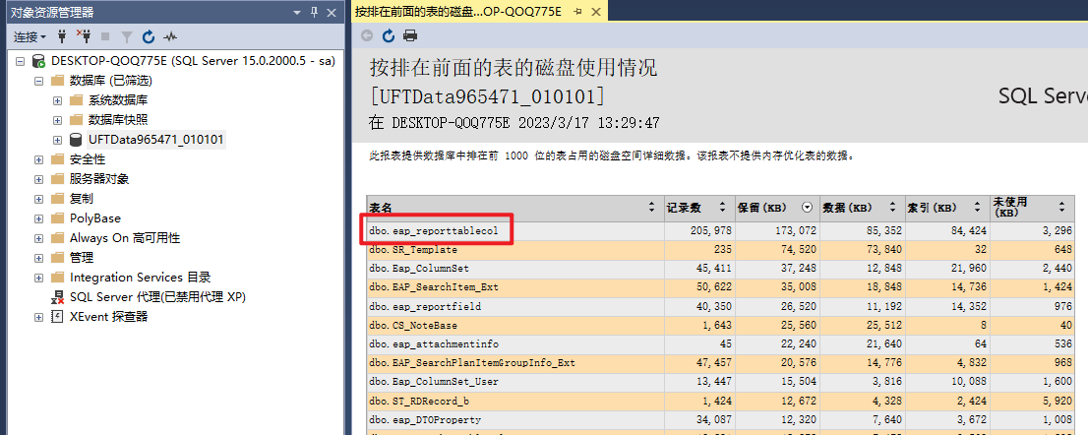Expand the Always On 高可用性 node
Screen dimensions: 1088x435
pyautogui.click(x=39, y=238)
